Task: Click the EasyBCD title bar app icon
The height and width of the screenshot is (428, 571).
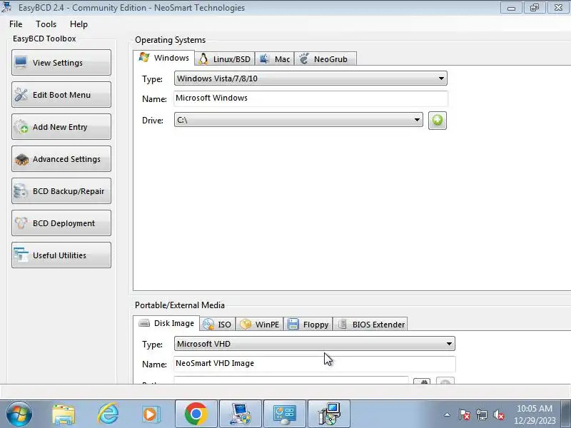Action: click(x=6, y=7)
